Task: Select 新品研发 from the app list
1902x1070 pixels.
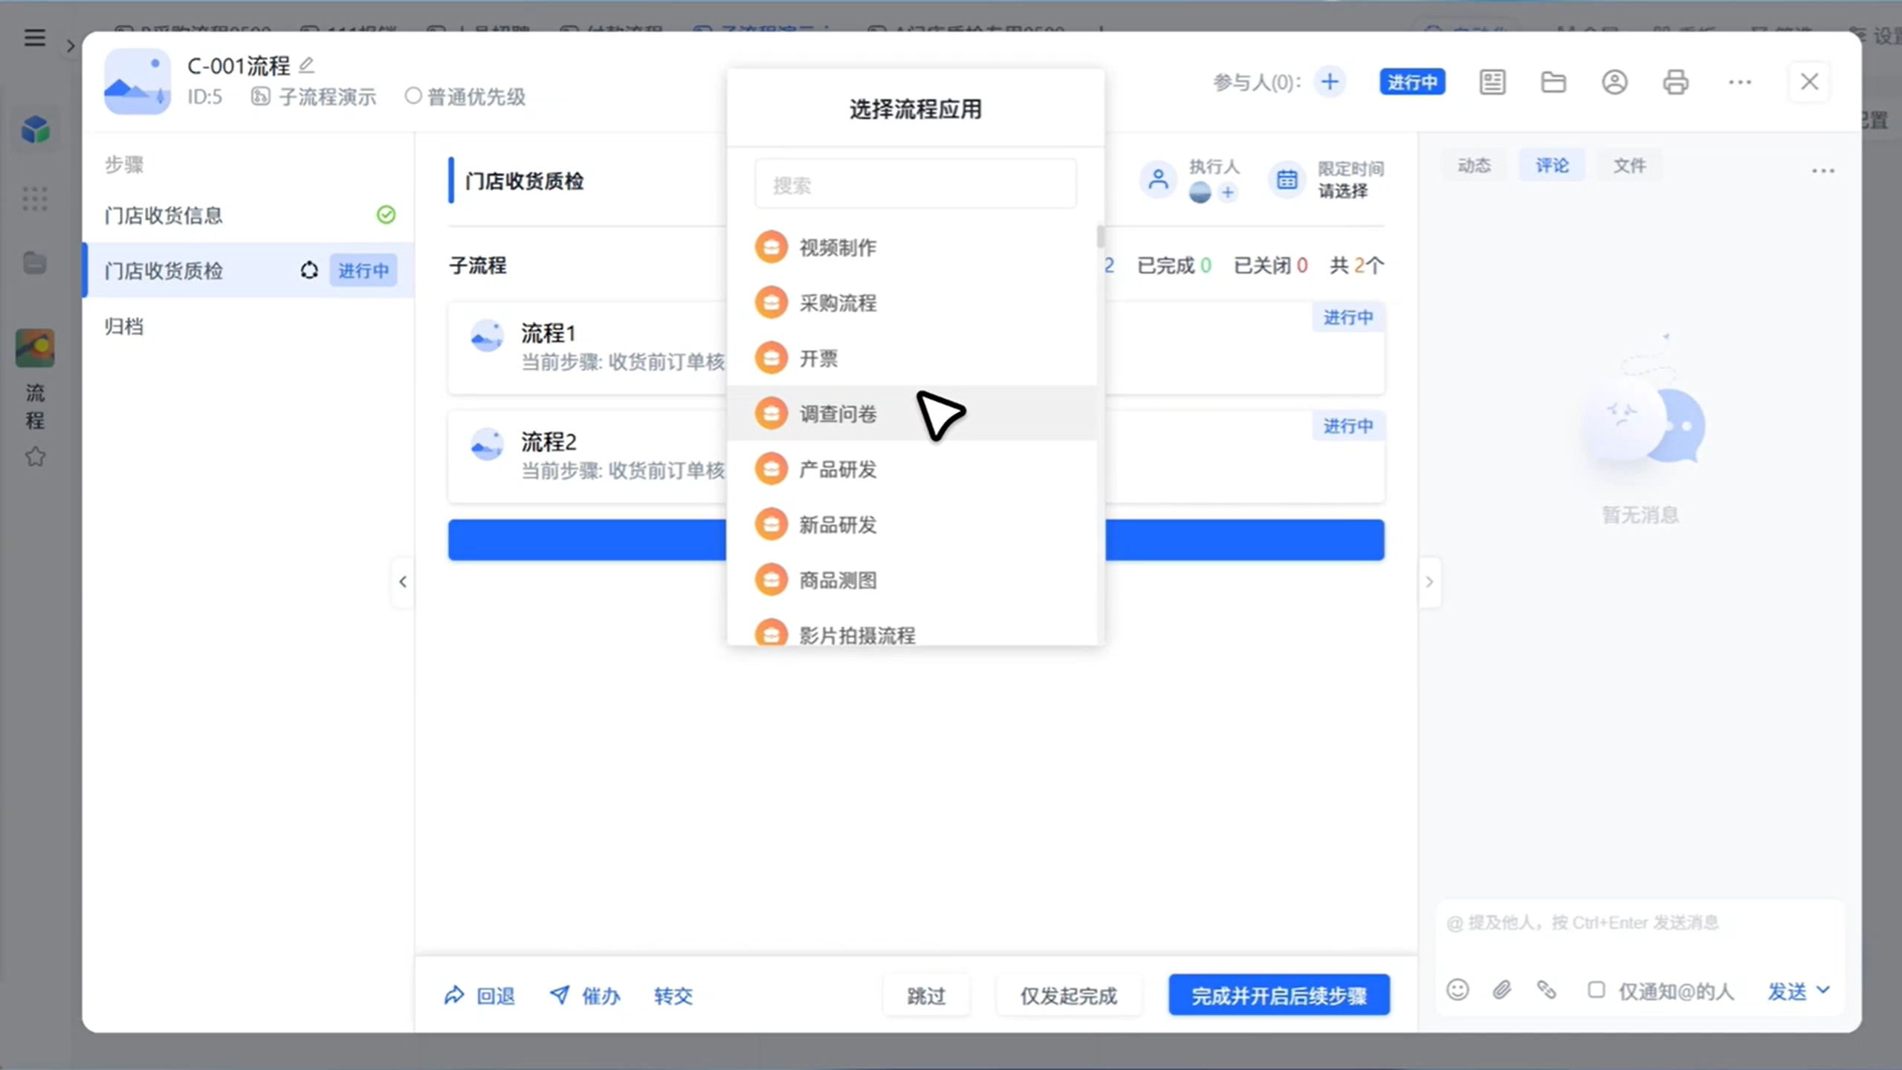Action: 911,524
